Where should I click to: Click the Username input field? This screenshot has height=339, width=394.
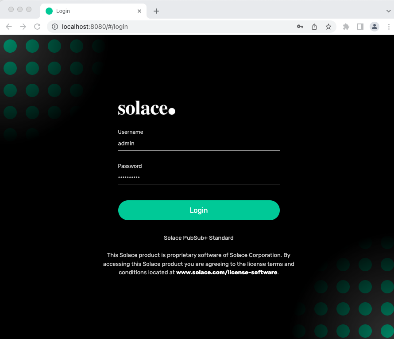pyautogui.click(x=199, y=143)
